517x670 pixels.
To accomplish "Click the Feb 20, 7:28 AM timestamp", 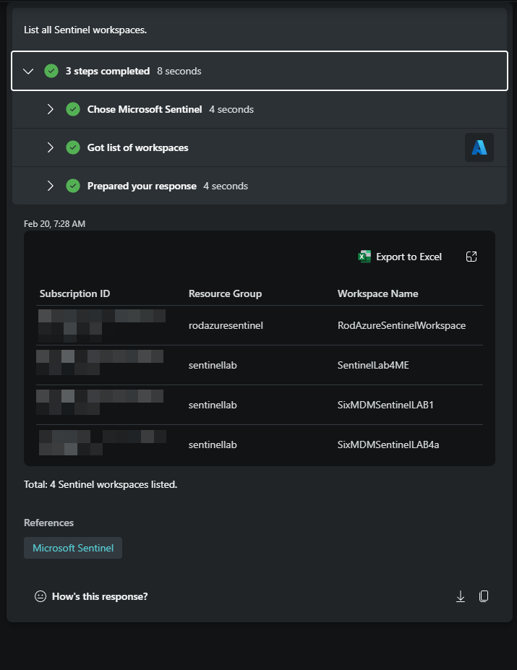I will [x=54, y=224].
